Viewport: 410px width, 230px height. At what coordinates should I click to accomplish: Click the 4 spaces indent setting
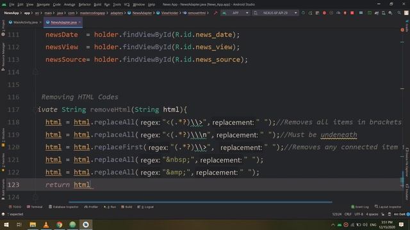click(372, 215)
